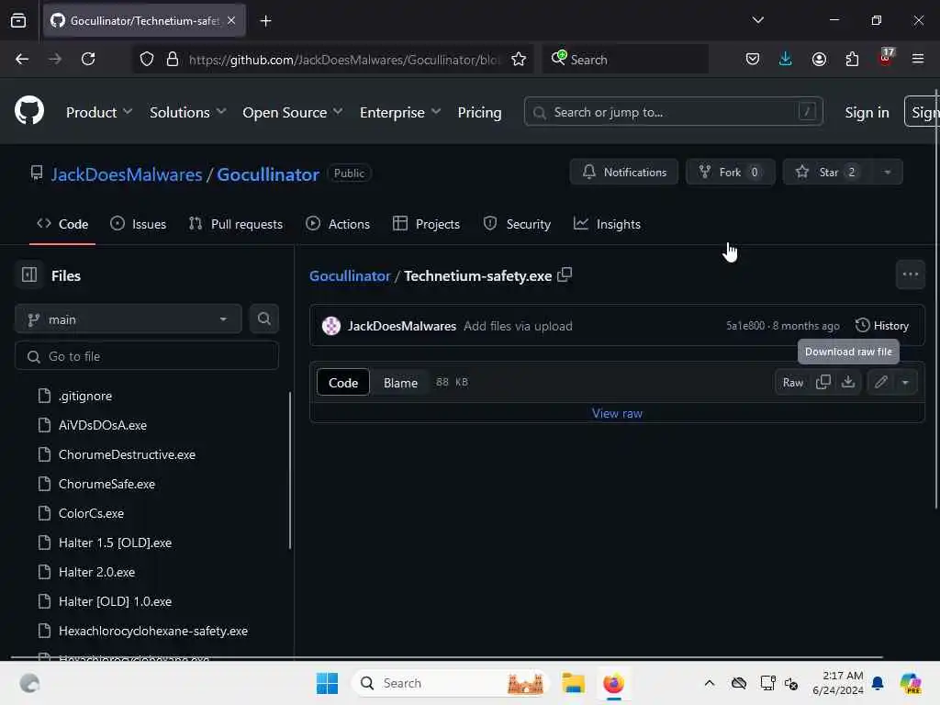Copy path icon next to Technetium-safety.exe
The image size is (940, 705).
click(565, 275)
